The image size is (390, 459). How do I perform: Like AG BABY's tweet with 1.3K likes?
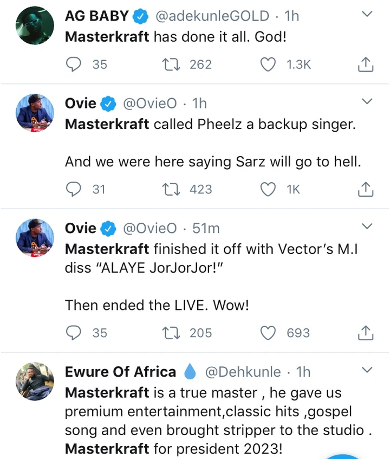tap(268, 64)
